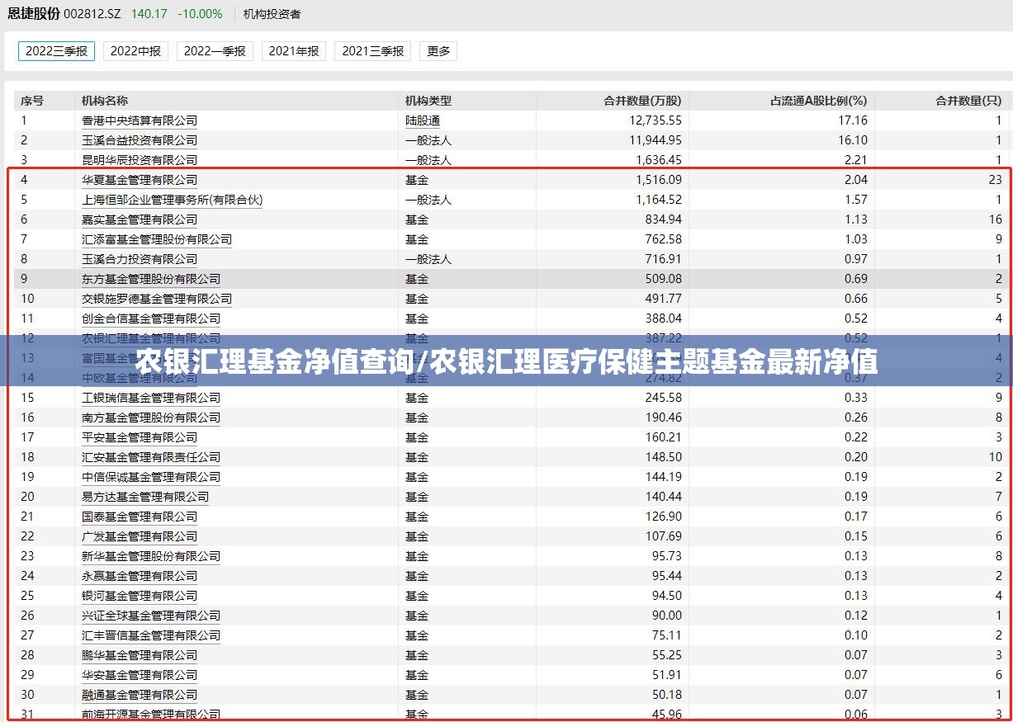Image resolution: width=1013 pixels, height=722 pixels.
Task: Open 华安基金管理有限公司 link
Action: click(140, 675)
